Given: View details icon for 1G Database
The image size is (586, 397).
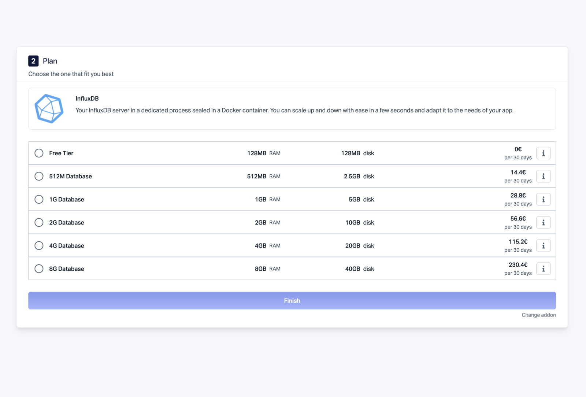Looking at the screenshot, I should pos(543,199).
